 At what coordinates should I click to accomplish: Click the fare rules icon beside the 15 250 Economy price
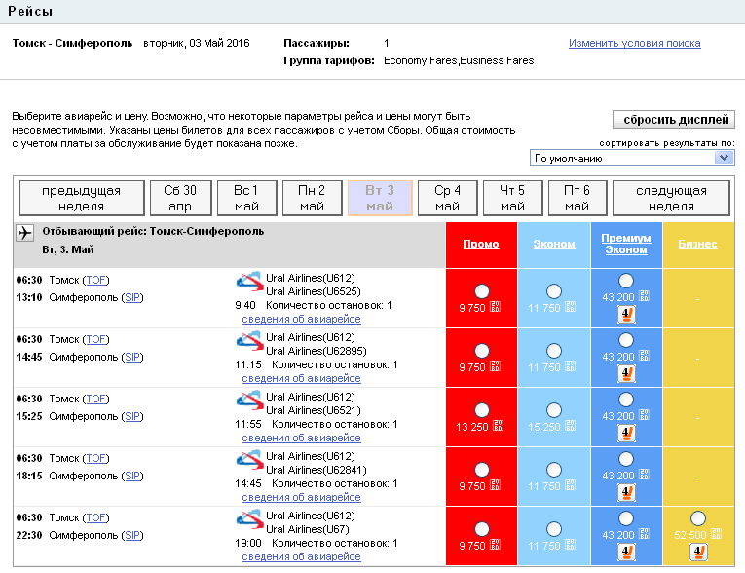(570, 426)
